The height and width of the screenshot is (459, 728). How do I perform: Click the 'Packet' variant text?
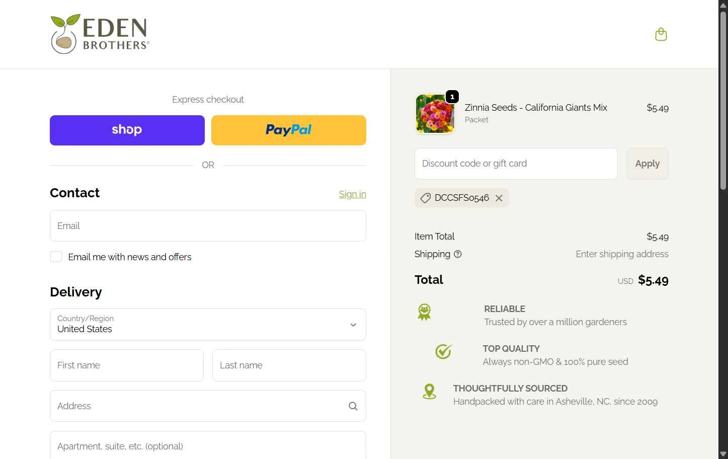point(476,120)
